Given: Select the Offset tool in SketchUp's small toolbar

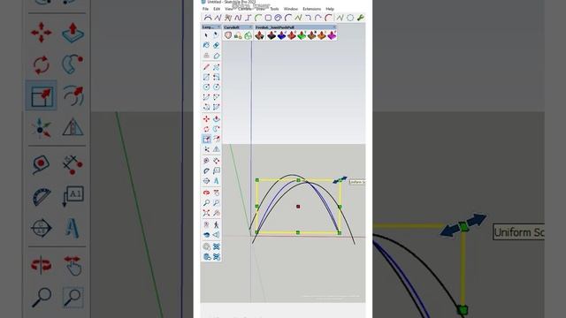Looking at the screenshot, I should (216, 140).
